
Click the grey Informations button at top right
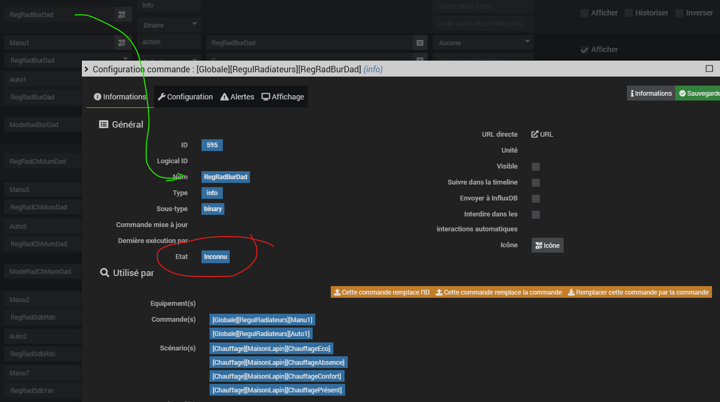(x=651, y=94)
